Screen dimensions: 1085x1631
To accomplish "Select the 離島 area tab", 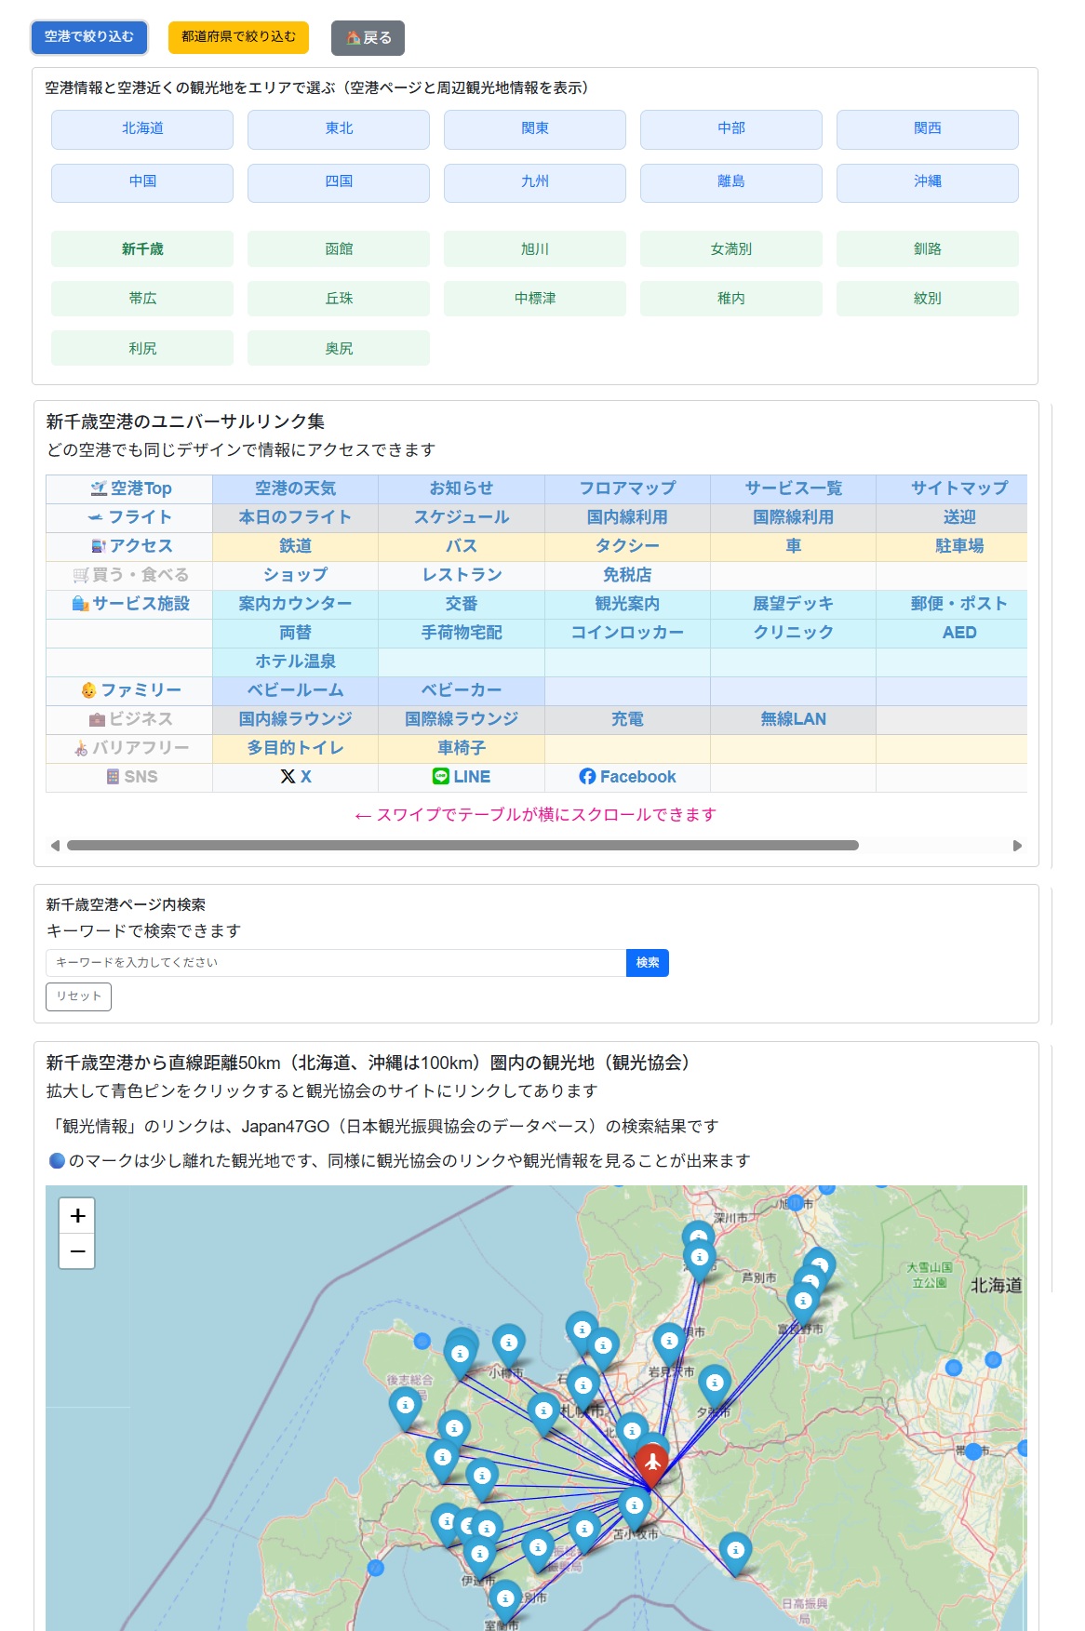I will coord(731,182).
